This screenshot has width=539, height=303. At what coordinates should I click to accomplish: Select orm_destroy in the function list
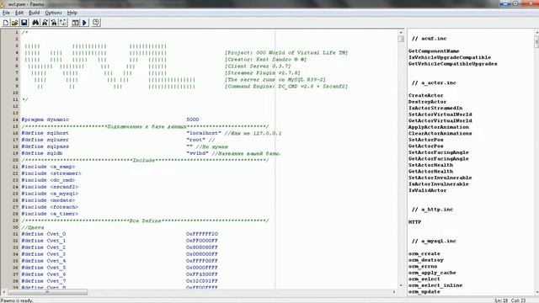coord(426,260)
